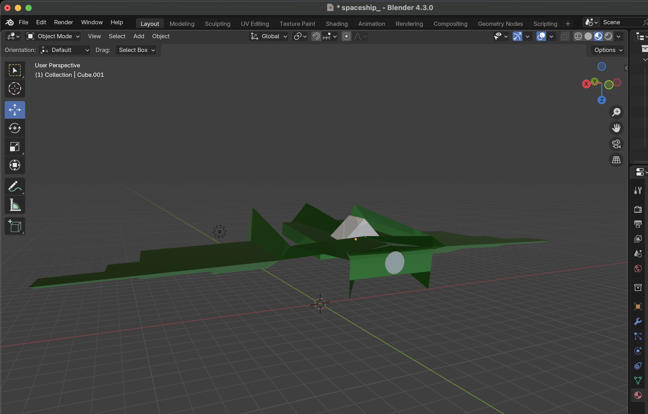Image resolution: width=648 pixels, height=414 pixels.
Task: Select the Rotate tool
Action: click(15, 128)
